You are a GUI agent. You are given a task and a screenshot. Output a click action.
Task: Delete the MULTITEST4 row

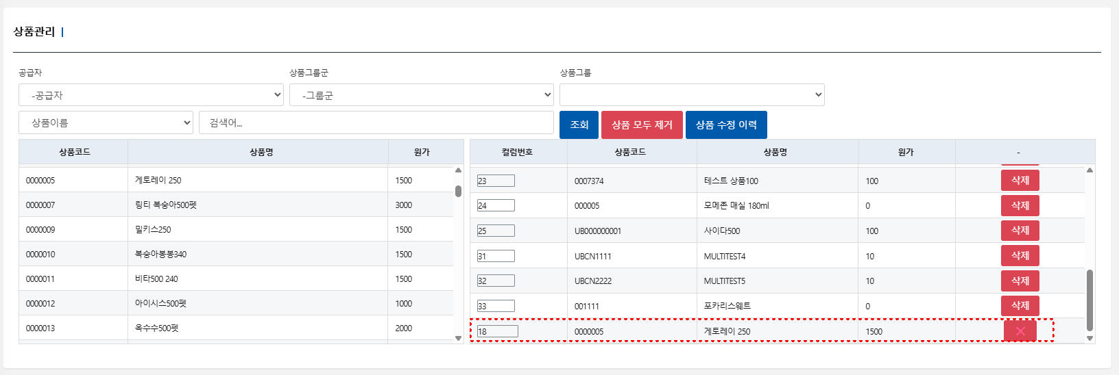coord(1020,255)
